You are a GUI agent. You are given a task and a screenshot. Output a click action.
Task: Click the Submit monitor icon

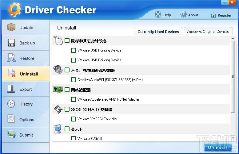(11, 135)
